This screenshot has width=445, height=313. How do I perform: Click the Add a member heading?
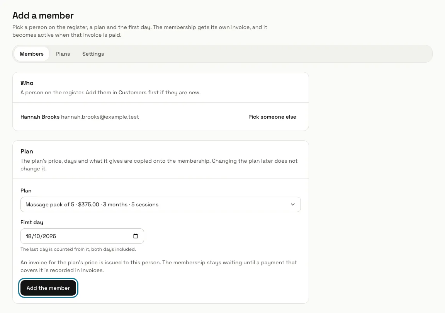pos(43,15)
